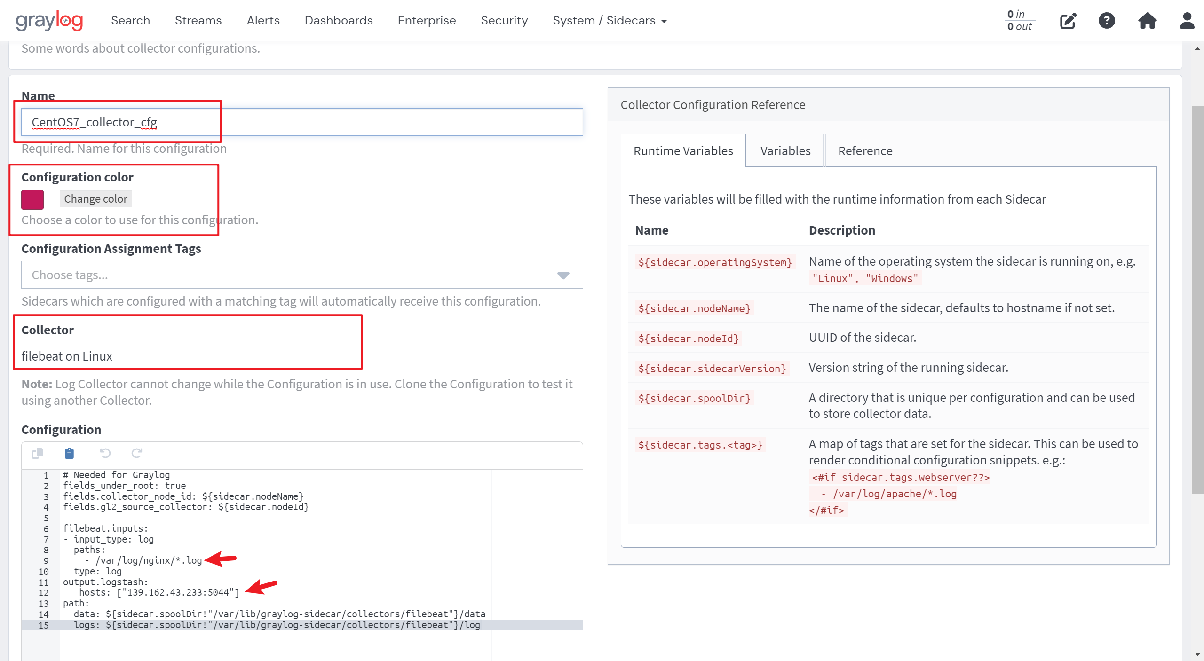Open the scratchpad edit icon in header
This screenshot has width=1204, height=661.
[1068, 21]
